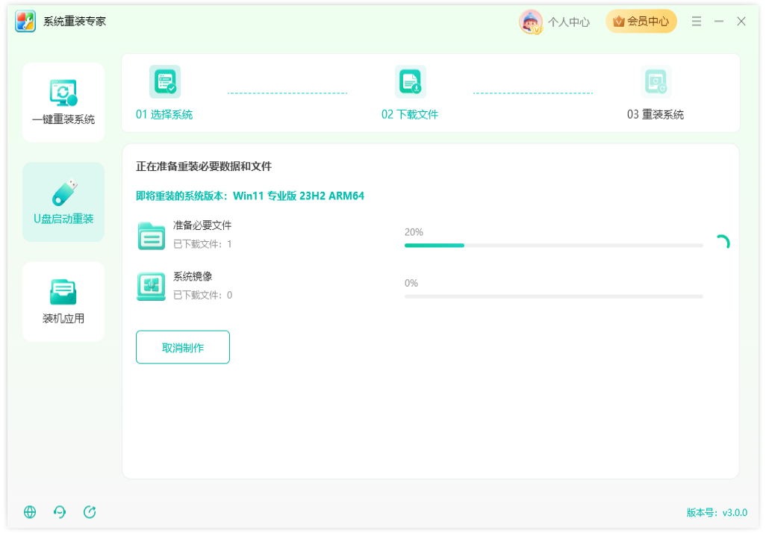
Task: Open the 装机应用 sidebar tab
Action: [x=63, y=302]
